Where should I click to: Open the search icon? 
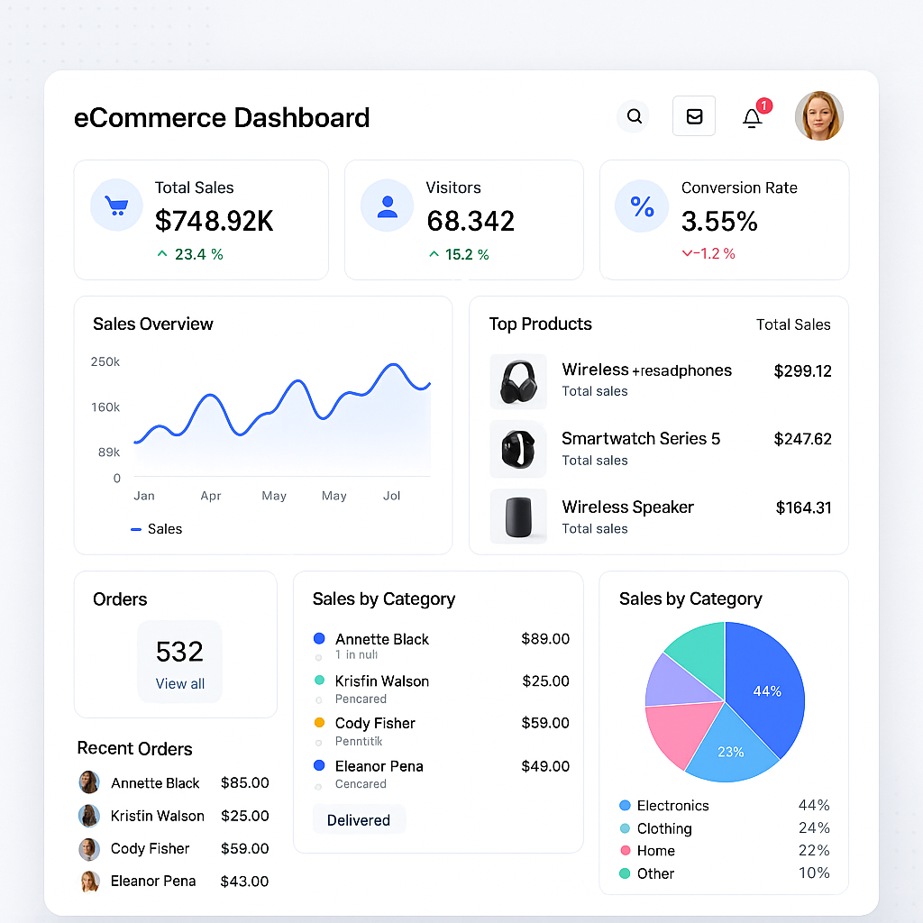coord(634,115)
